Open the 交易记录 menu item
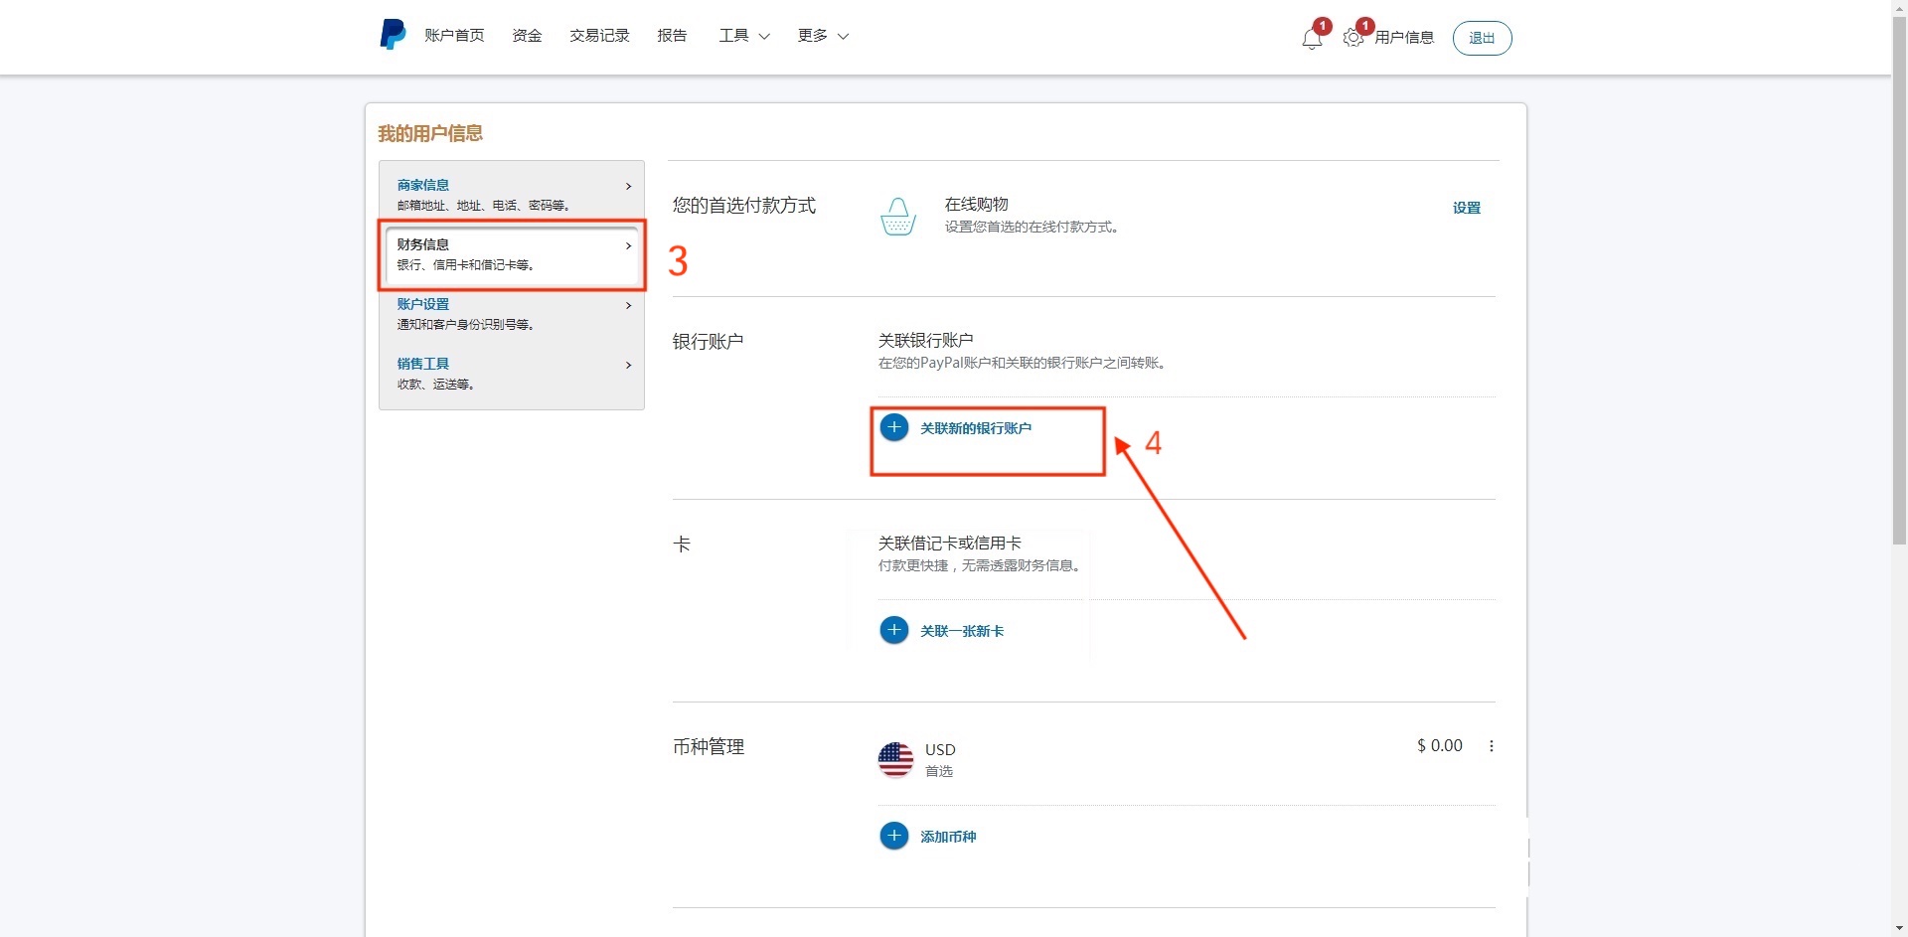This screenshot has width=1908, height=937. click(x=598, y=35)
